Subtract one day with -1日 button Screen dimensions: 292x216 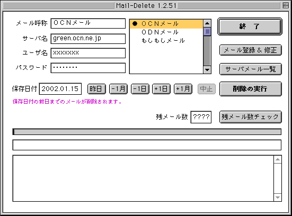point(140,89)
